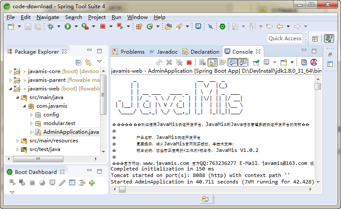Click the yellow Back navigation arrow

pos(280,26)
